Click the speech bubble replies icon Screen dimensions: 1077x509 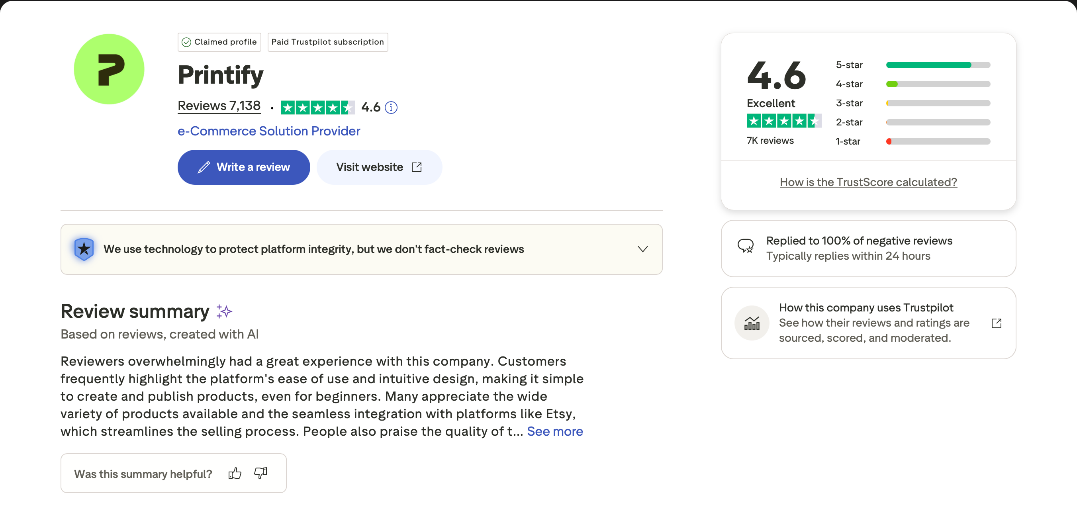pos(745,246)
